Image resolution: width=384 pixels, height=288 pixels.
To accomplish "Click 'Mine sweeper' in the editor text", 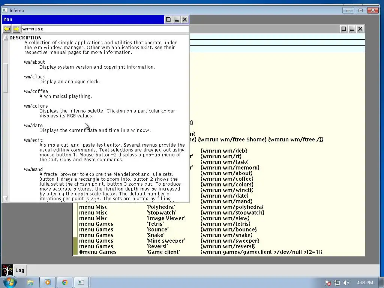I will tap(166, 241).
